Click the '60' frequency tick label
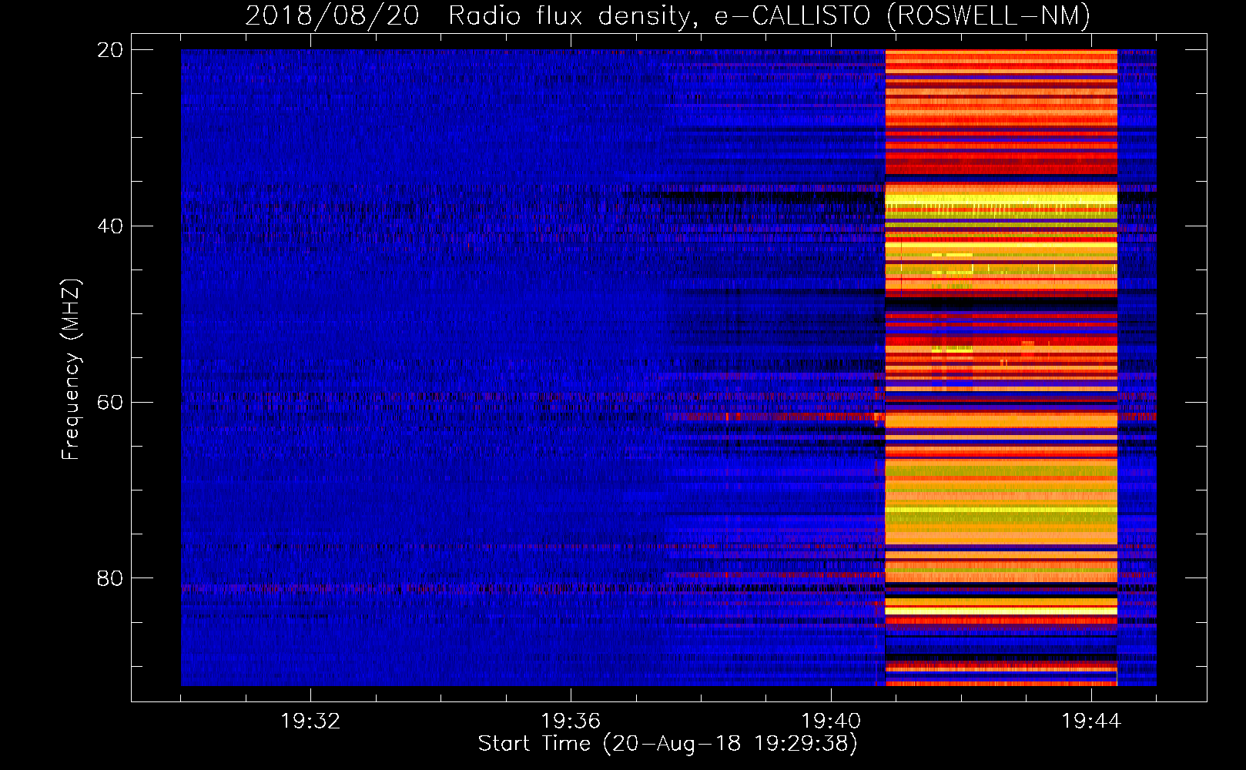 (109, 403)
